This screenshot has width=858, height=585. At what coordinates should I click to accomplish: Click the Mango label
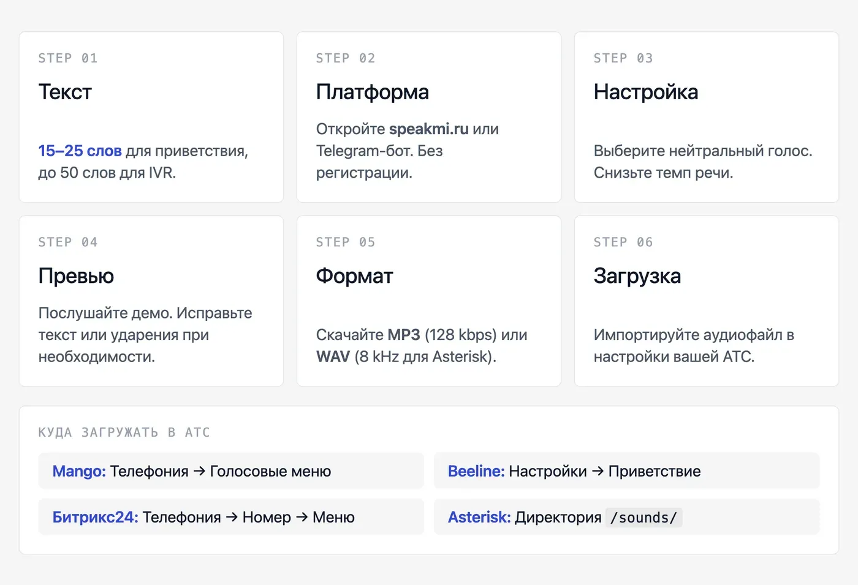[79, 471]
